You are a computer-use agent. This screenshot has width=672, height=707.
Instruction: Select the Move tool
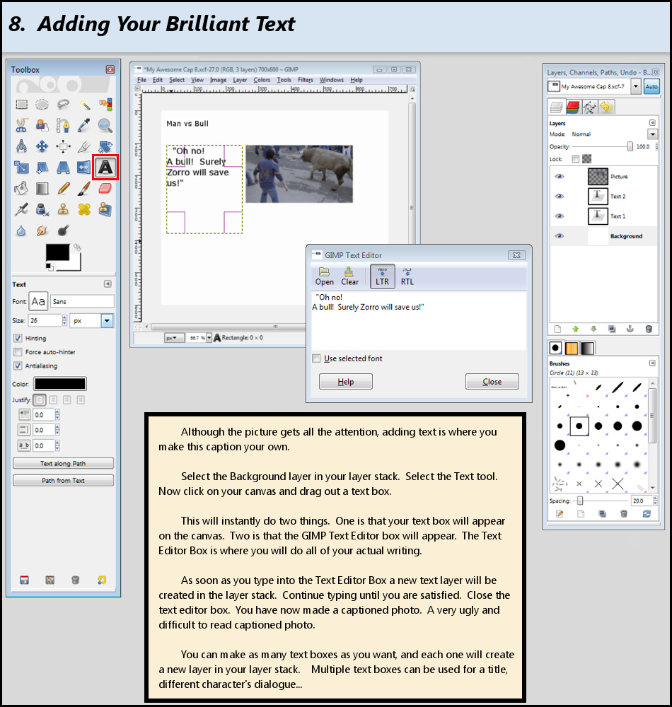point(42,146)
